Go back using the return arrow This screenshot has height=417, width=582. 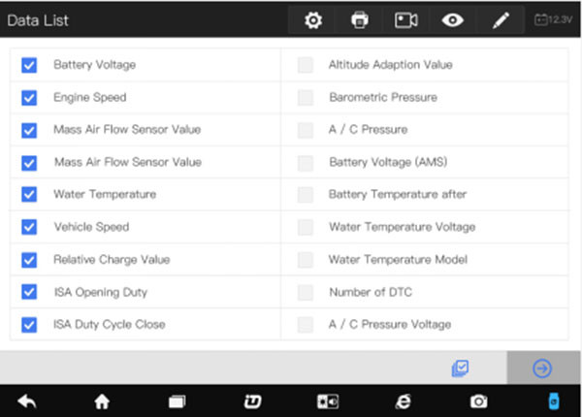click(x=27, y=401)
